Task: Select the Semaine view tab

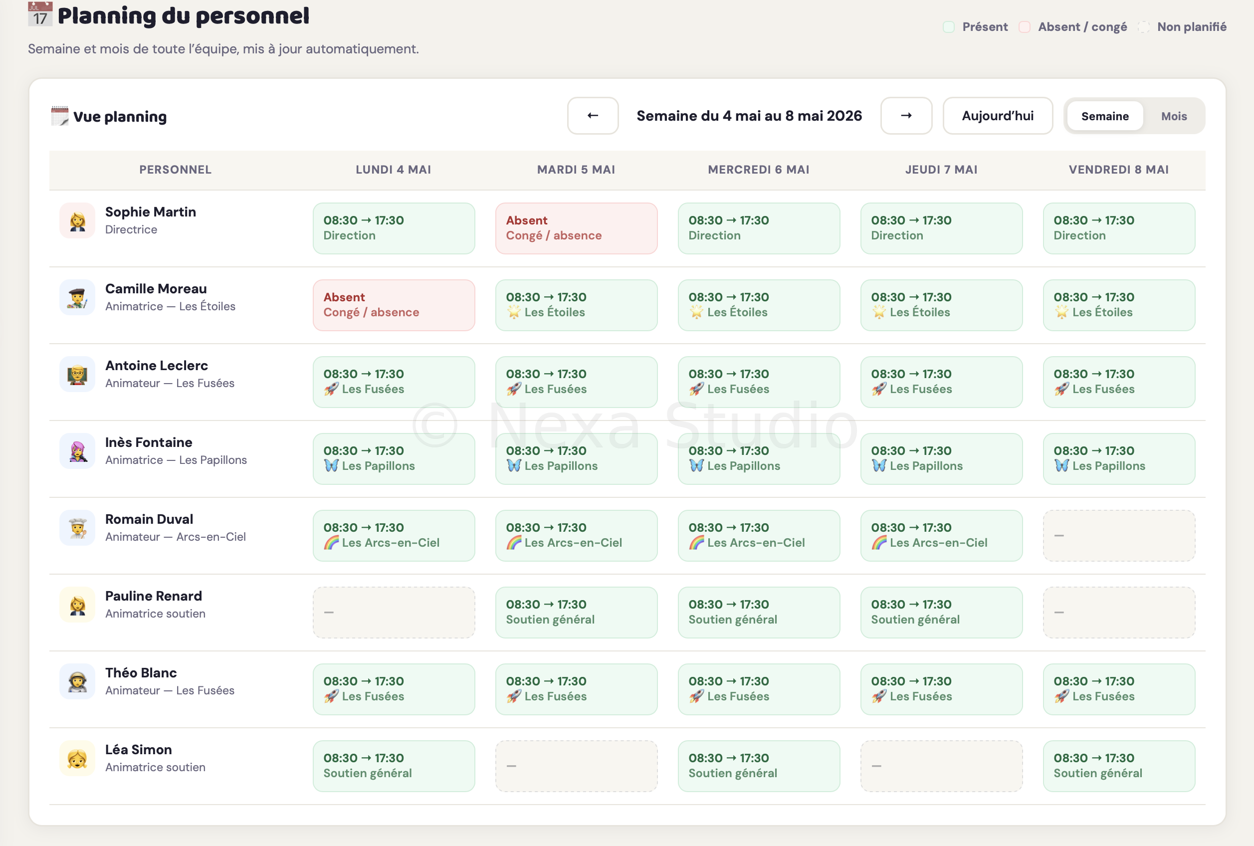Action: click(1104, 116)
